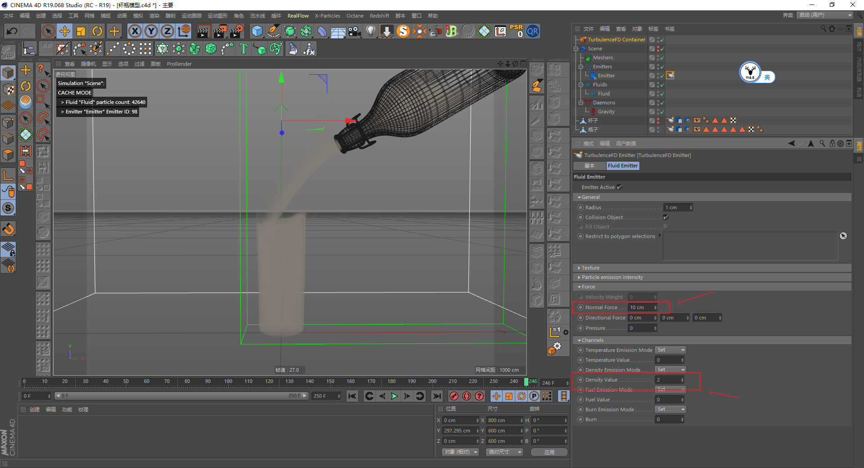Image resolution: width=864 pixels, height=468 pixels.
Task: Select the Gravity daemon in object tree
Action: (x=606, y=112)
